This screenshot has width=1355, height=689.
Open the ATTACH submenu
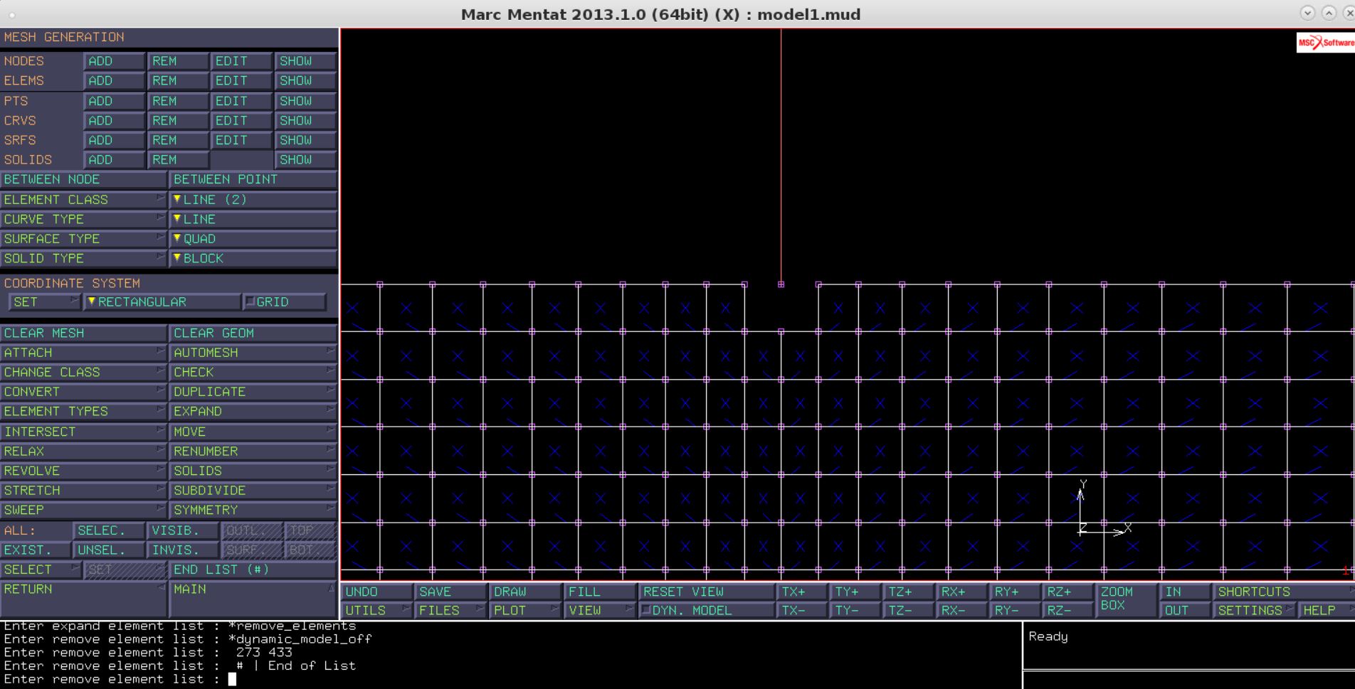pyautogui.click(x=83, y=353)
